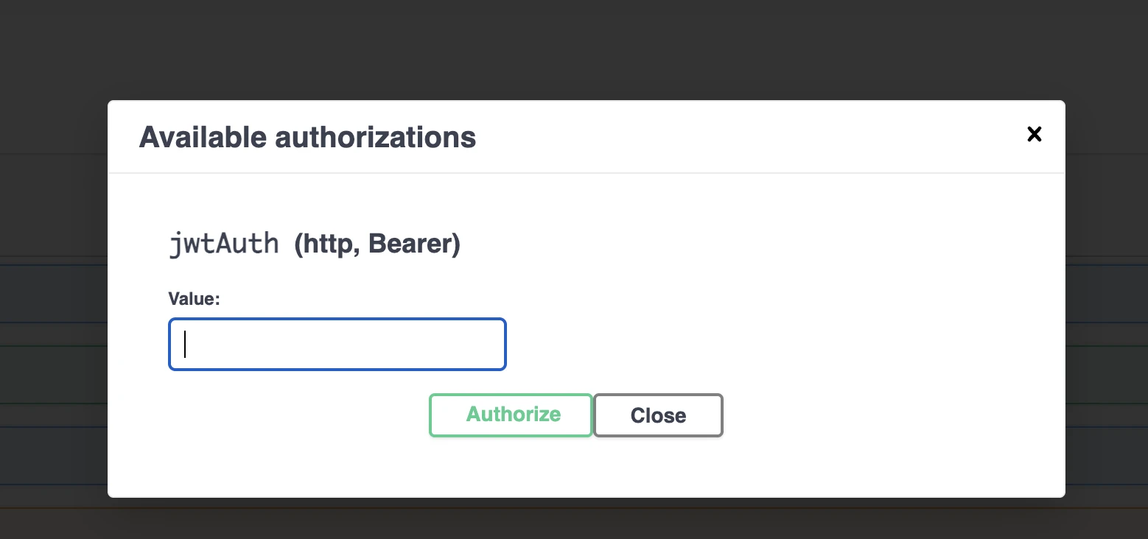Close Available authorizations via the top-right X
The image size is (1148, 539).
1034,134
